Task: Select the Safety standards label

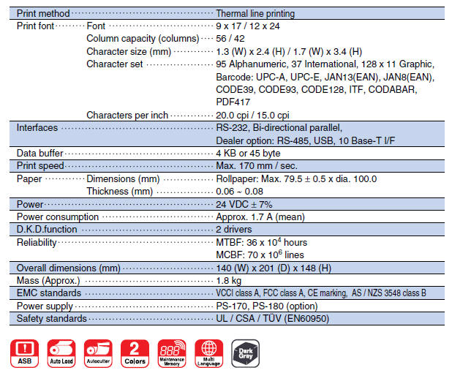Action: [x=51, y=318]
